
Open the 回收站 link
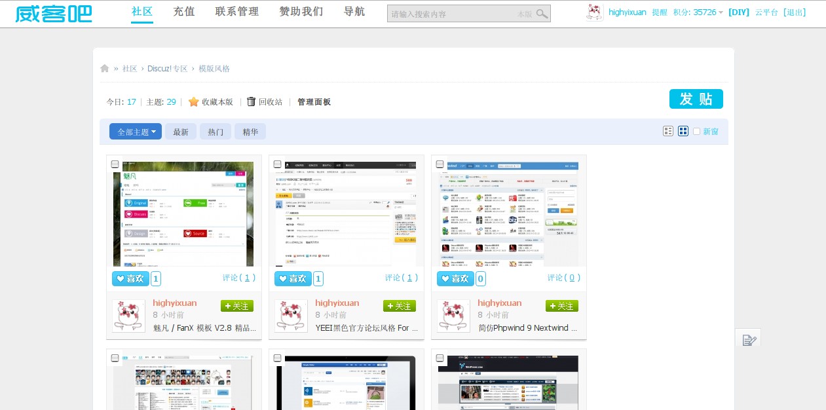[271, 102]
